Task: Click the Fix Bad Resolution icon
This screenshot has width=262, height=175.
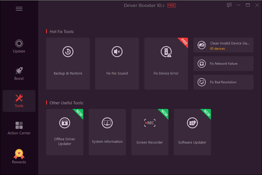Action: coord(202,82)
